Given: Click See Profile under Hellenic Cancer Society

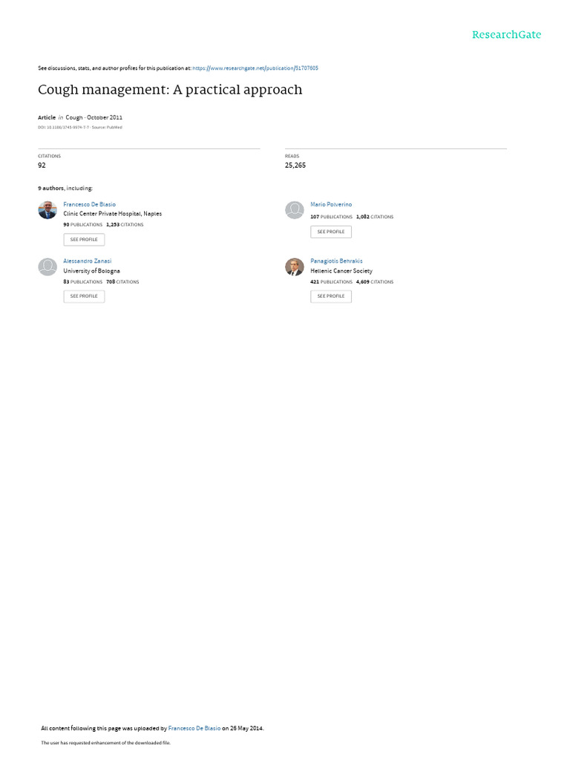Looking at the screenshot, I should pyautogui.click(x=331, y=296).
